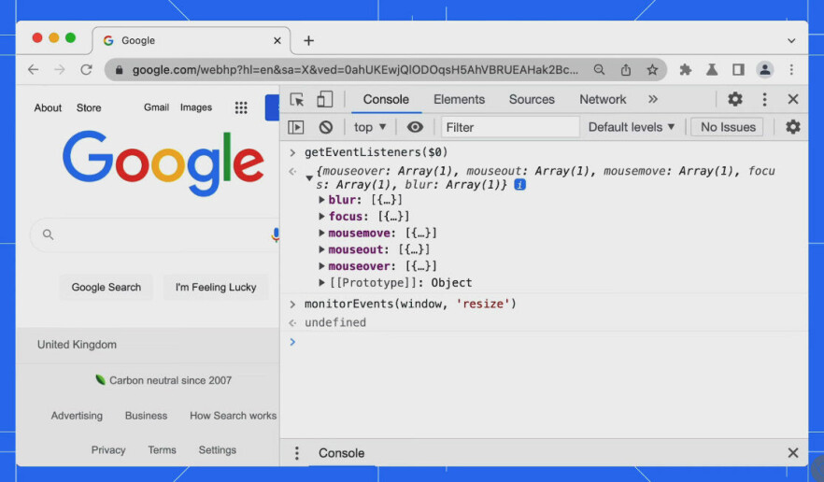
Task: Close the bottom Console drawer
Action: tap(793, 452)
